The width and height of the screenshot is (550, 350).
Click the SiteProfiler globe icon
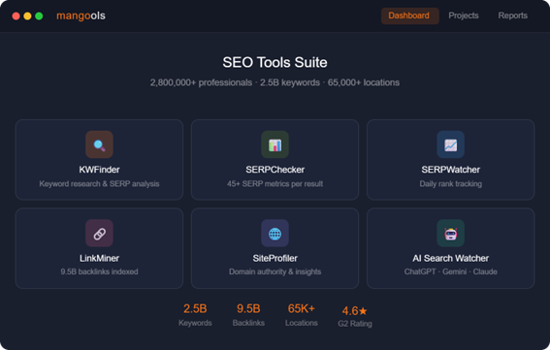pos(275,234)
